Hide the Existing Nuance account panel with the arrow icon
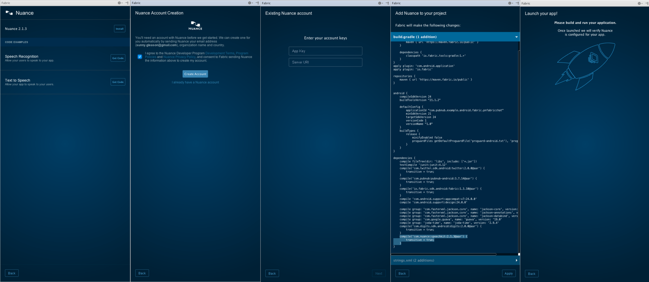This screenshot has height=282, width=649. click(x=387, y=3)
